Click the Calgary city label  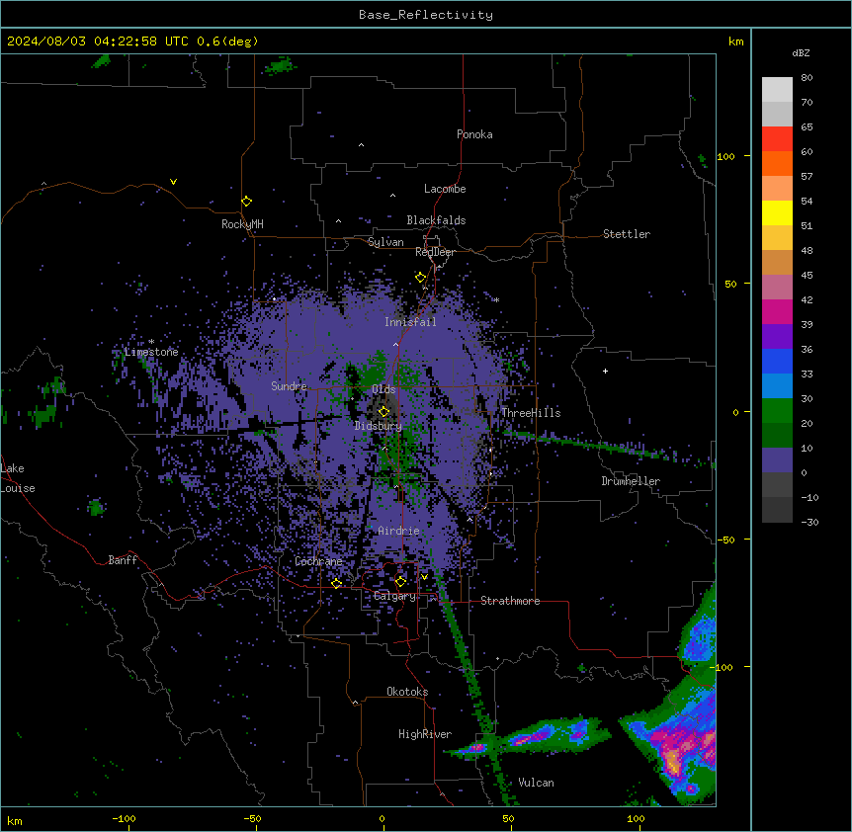(394, 596)
